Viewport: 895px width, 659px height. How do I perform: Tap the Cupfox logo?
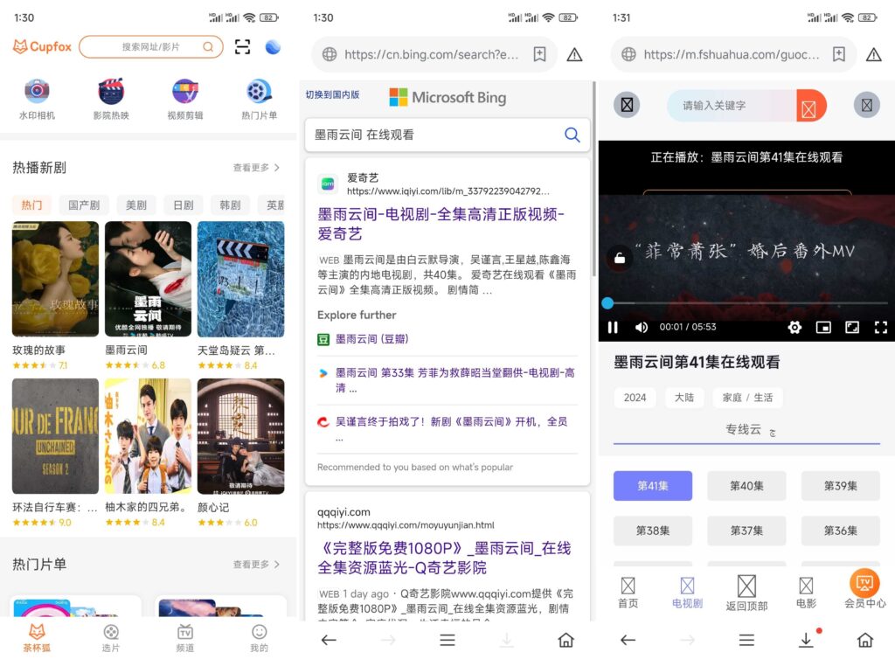[42, 47]
